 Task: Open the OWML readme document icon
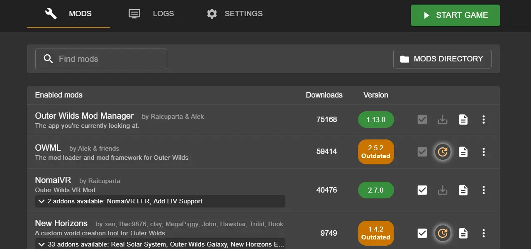coord(463,152)
